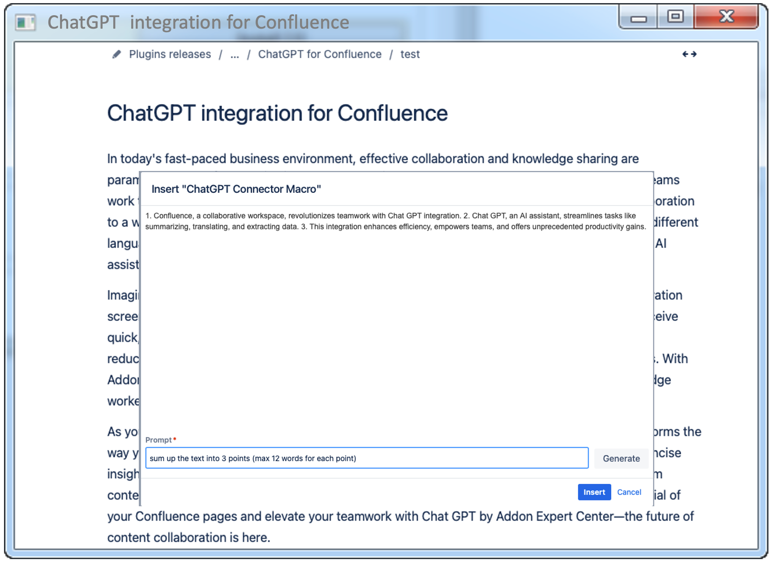Image resolution: width=772 pixels, height=564 pixels.
Task: Minimize the window
Action: 638,18
